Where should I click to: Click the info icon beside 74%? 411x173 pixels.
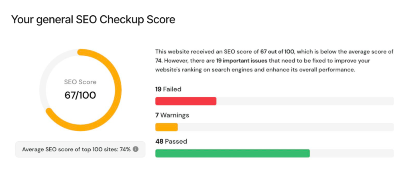click(x=135, y=149)
